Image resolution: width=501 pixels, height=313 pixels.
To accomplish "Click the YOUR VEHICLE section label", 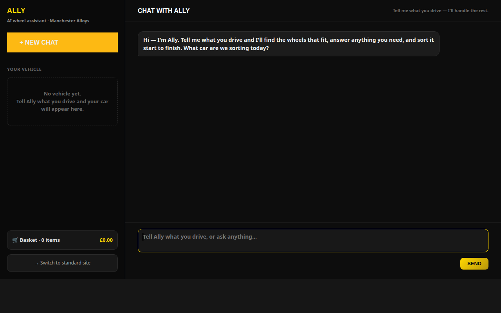I will click(24, 69).
